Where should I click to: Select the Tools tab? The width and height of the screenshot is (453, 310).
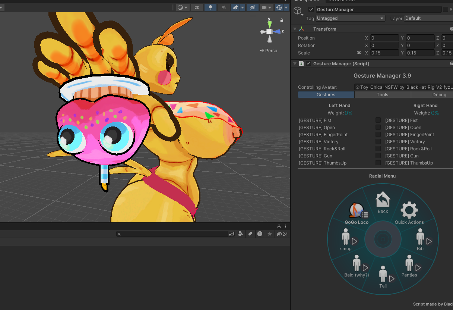coord(383,95)
